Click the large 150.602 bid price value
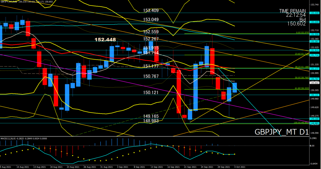The height and width of the screenshot is (169, 321). tap(296, 24)
